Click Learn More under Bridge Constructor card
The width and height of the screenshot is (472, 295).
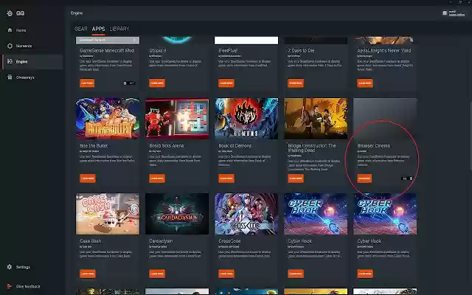(x=296, y=178)
